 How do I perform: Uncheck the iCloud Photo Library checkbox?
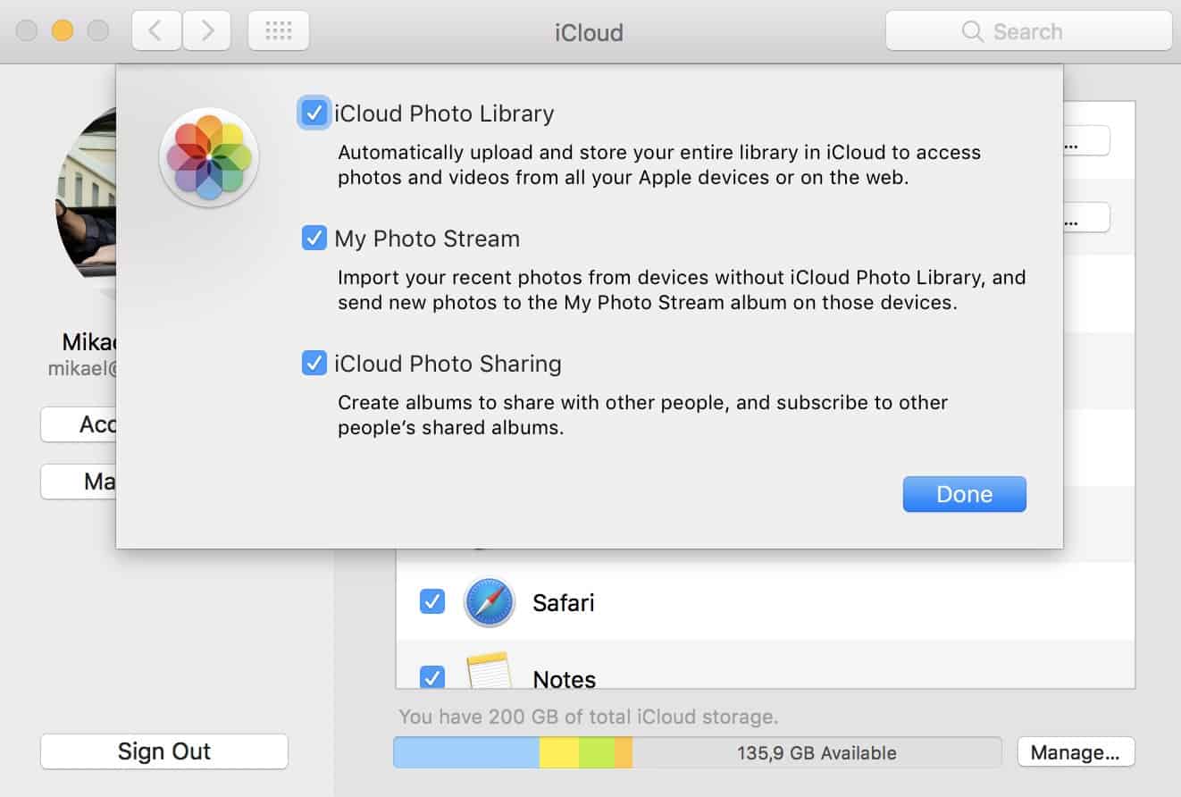314,113
